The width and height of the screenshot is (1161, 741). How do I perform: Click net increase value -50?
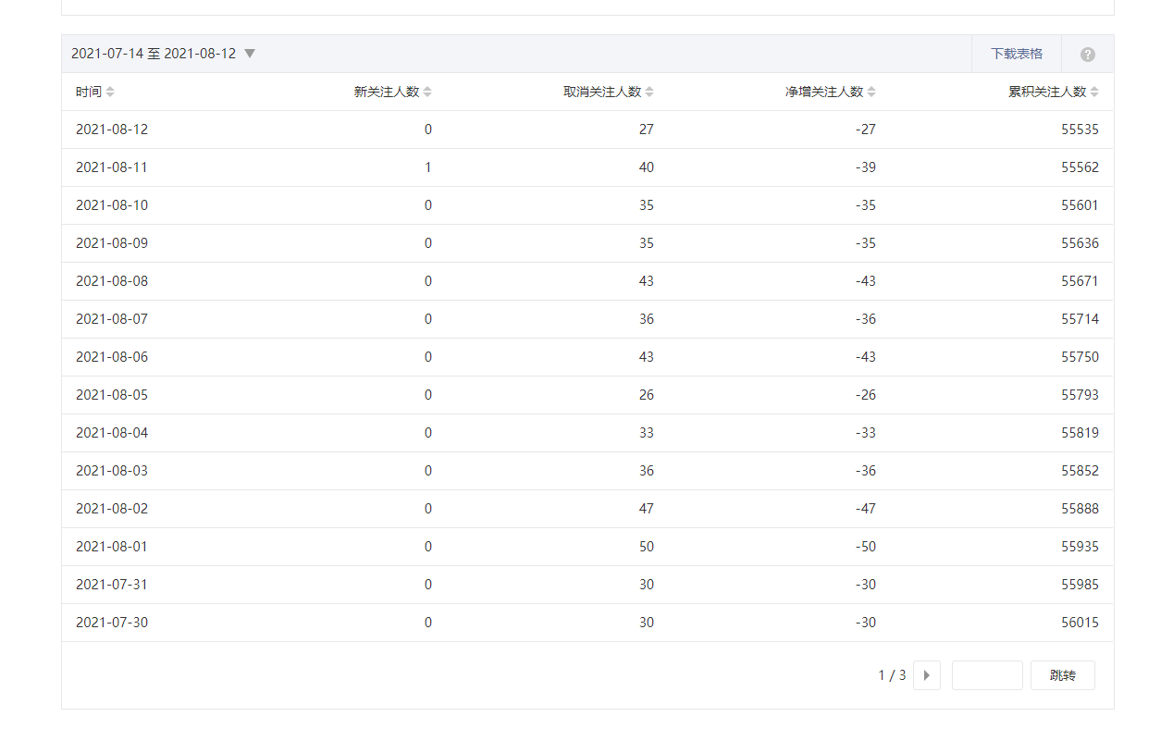(865, 547)
